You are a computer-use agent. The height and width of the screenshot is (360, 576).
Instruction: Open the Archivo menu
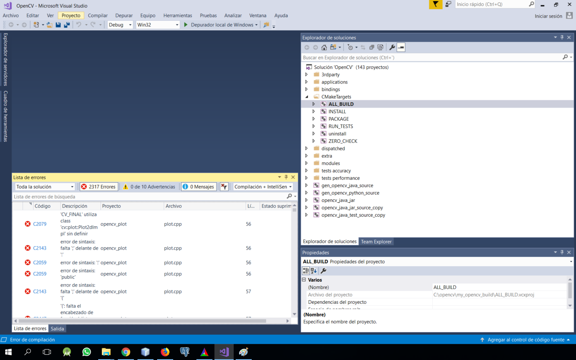[x=11, y=15]
